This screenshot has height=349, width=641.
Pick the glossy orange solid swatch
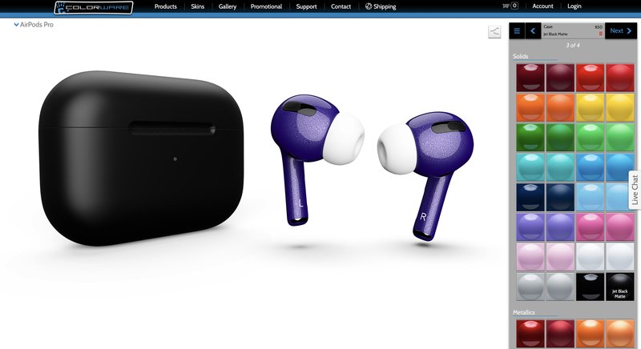tap(530, 108)
